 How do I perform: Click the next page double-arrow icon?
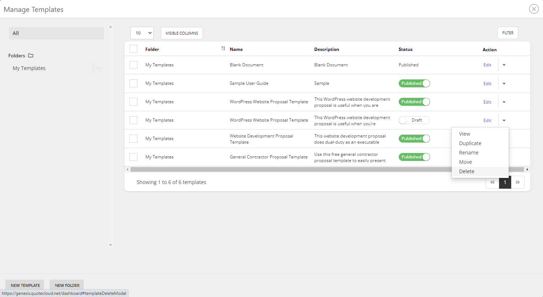[x=518, y=182]
